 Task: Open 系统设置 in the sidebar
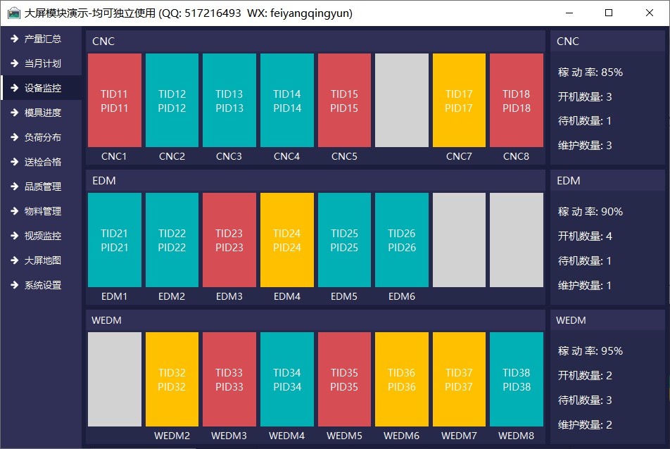tap(42, 285)
